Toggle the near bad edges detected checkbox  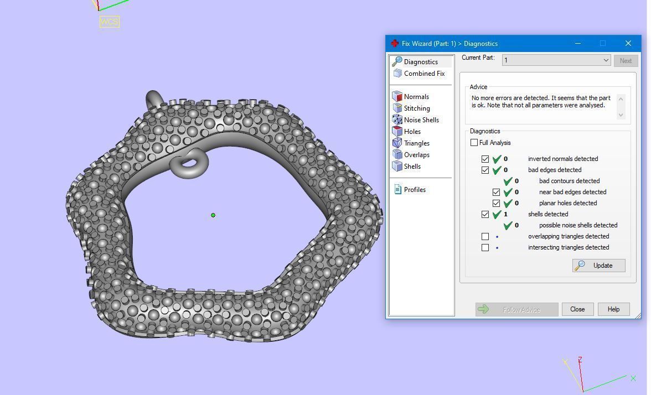(x=496, y=192)
